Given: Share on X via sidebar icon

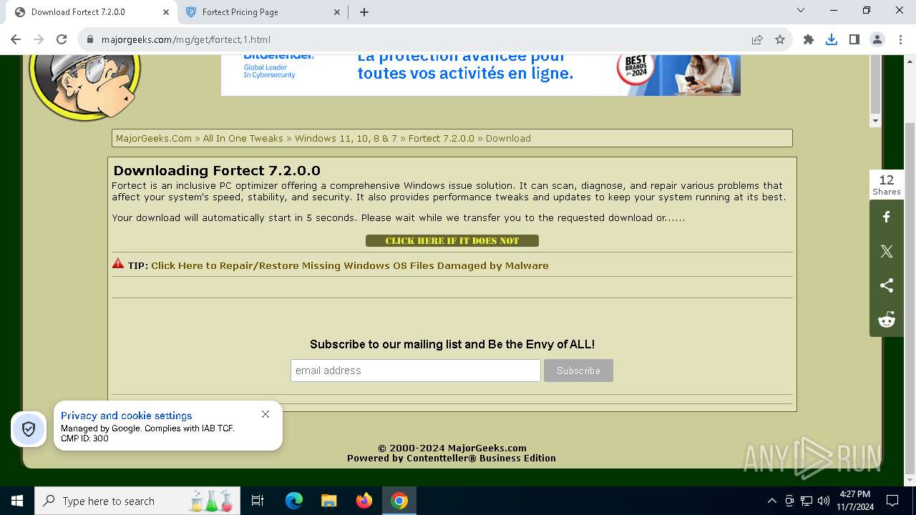Looking at the screenshot, I should [x=887, y=251].
